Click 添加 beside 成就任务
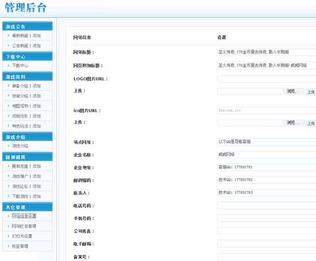 coord(37,116)
